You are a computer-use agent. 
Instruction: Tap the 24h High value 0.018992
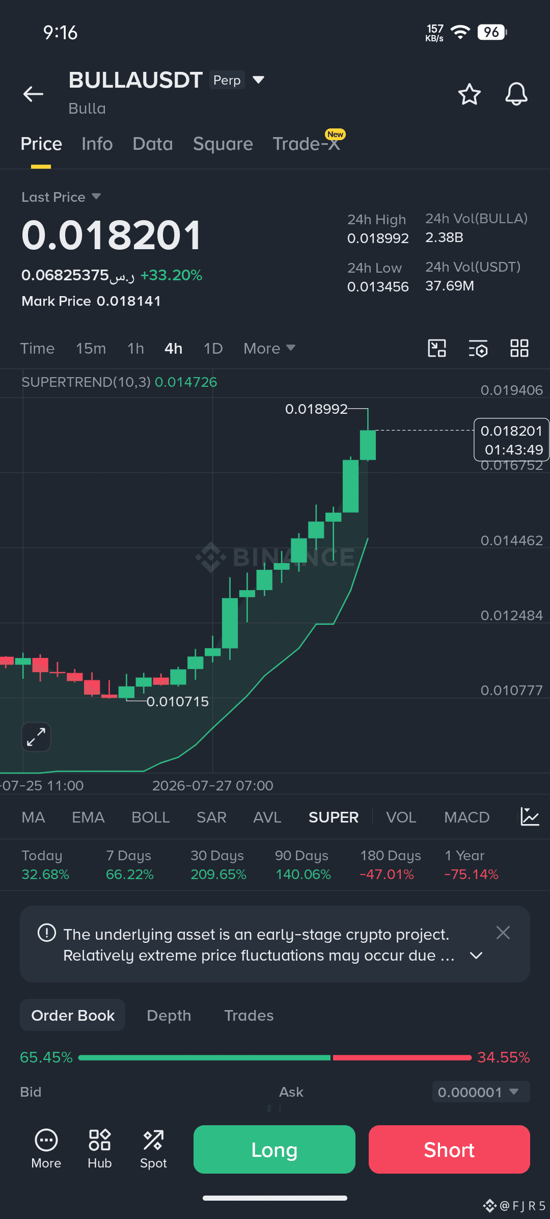click(x=378, y=238)
